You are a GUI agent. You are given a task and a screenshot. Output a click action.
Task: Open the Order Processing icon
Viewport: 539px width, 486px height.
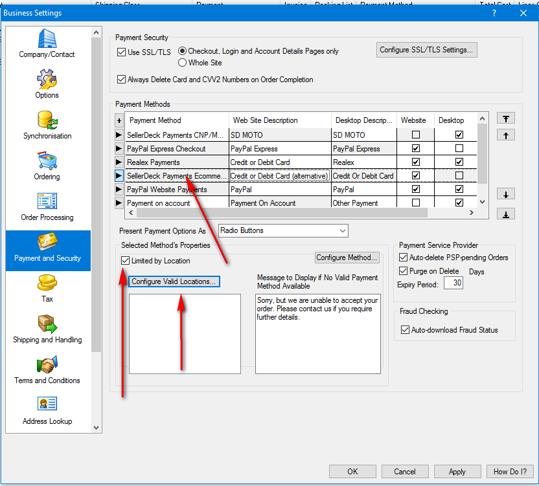coord(47,202)
